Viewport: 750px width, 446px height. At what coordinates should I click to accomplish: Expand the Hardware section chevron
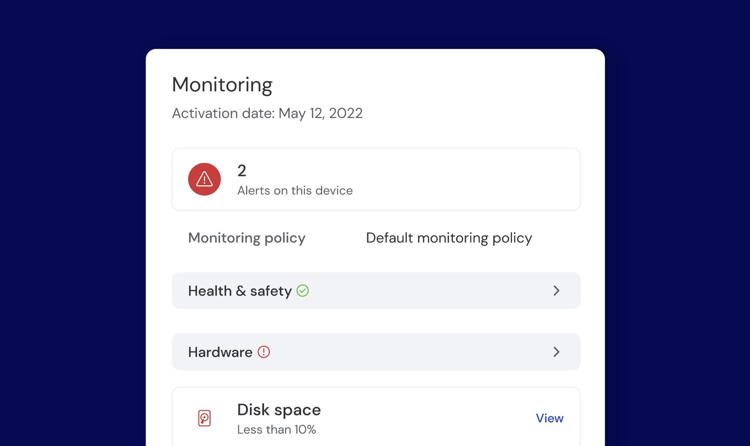click(x=556, y=352)
